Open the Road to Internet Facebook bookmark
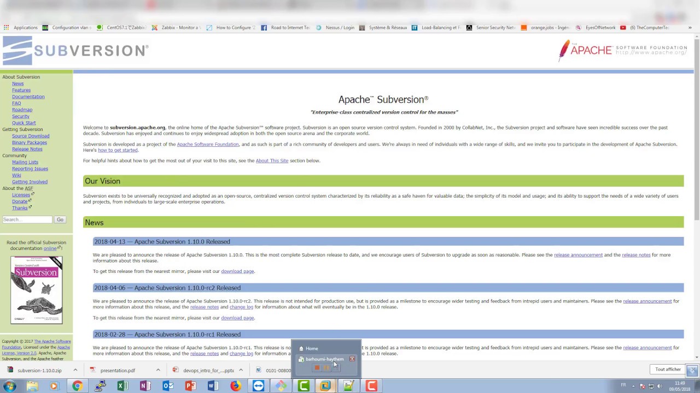700x393 pixels. coord(285,27)
